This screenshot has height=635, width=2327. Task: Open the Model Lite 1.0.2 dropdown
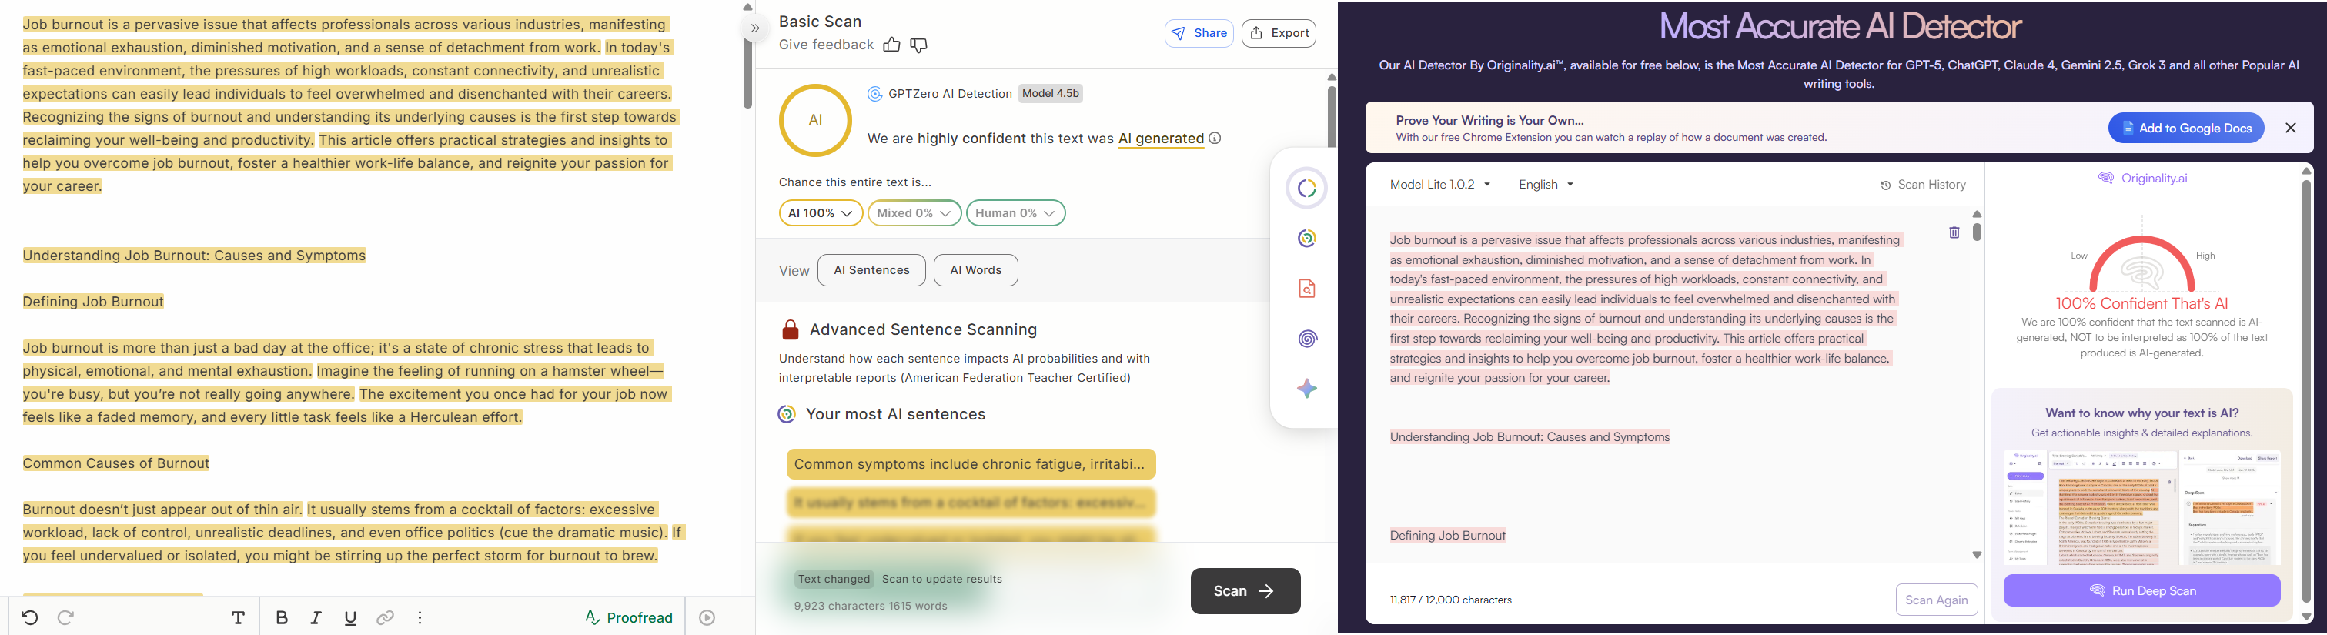tap(1440, 184)
